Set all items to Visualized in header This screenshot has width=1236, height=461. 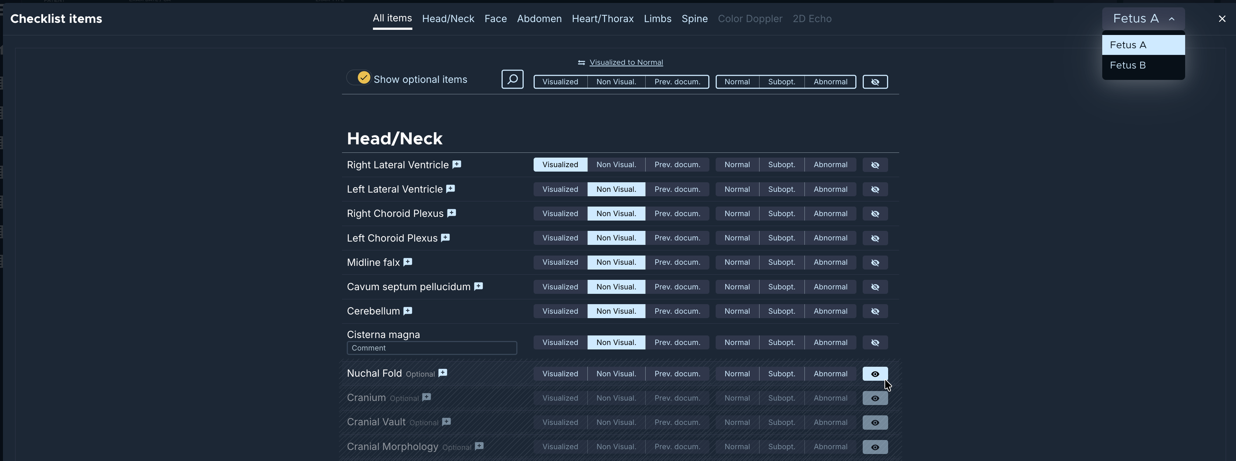[x=561, y=82]
